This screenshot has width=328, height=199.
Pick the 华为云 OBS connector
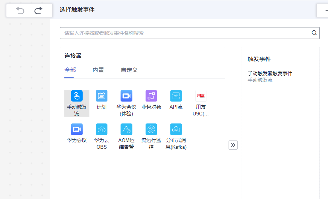pyautogui.click(x=102, y=129)
